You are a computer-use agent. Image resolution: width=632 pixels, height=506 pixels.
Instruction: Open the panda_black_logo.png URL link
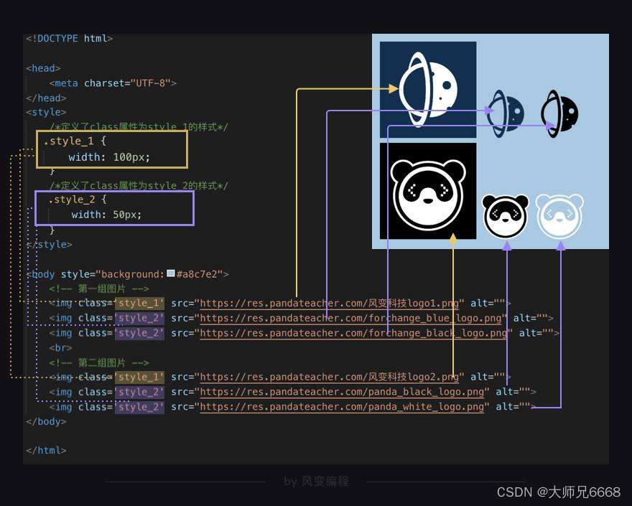point(342,392)
